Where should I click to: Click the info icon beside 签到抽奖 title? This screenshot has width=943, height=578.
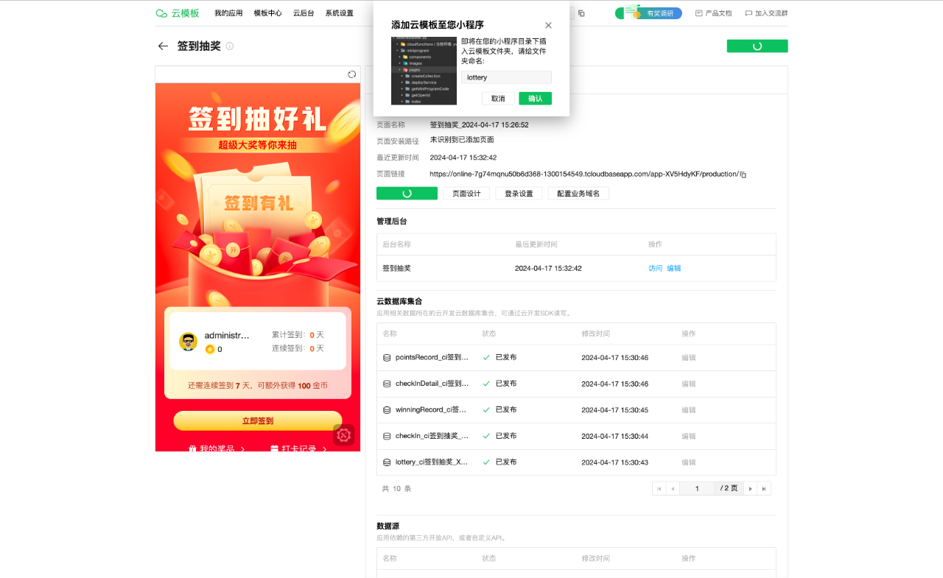point(230,46)
